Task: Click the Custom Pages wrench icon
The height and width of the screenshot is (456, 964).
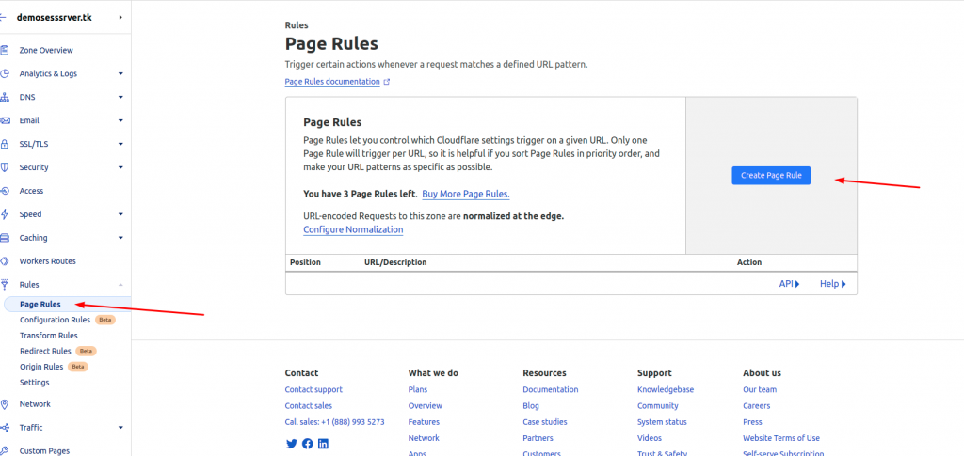Action: pos(5,451)
